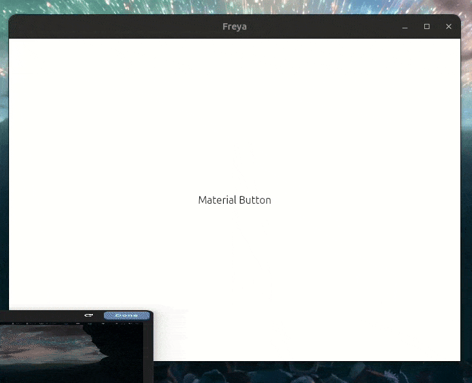
Task: Click the rotate arrow icon beside Done
Action: (x=89, y=315)
